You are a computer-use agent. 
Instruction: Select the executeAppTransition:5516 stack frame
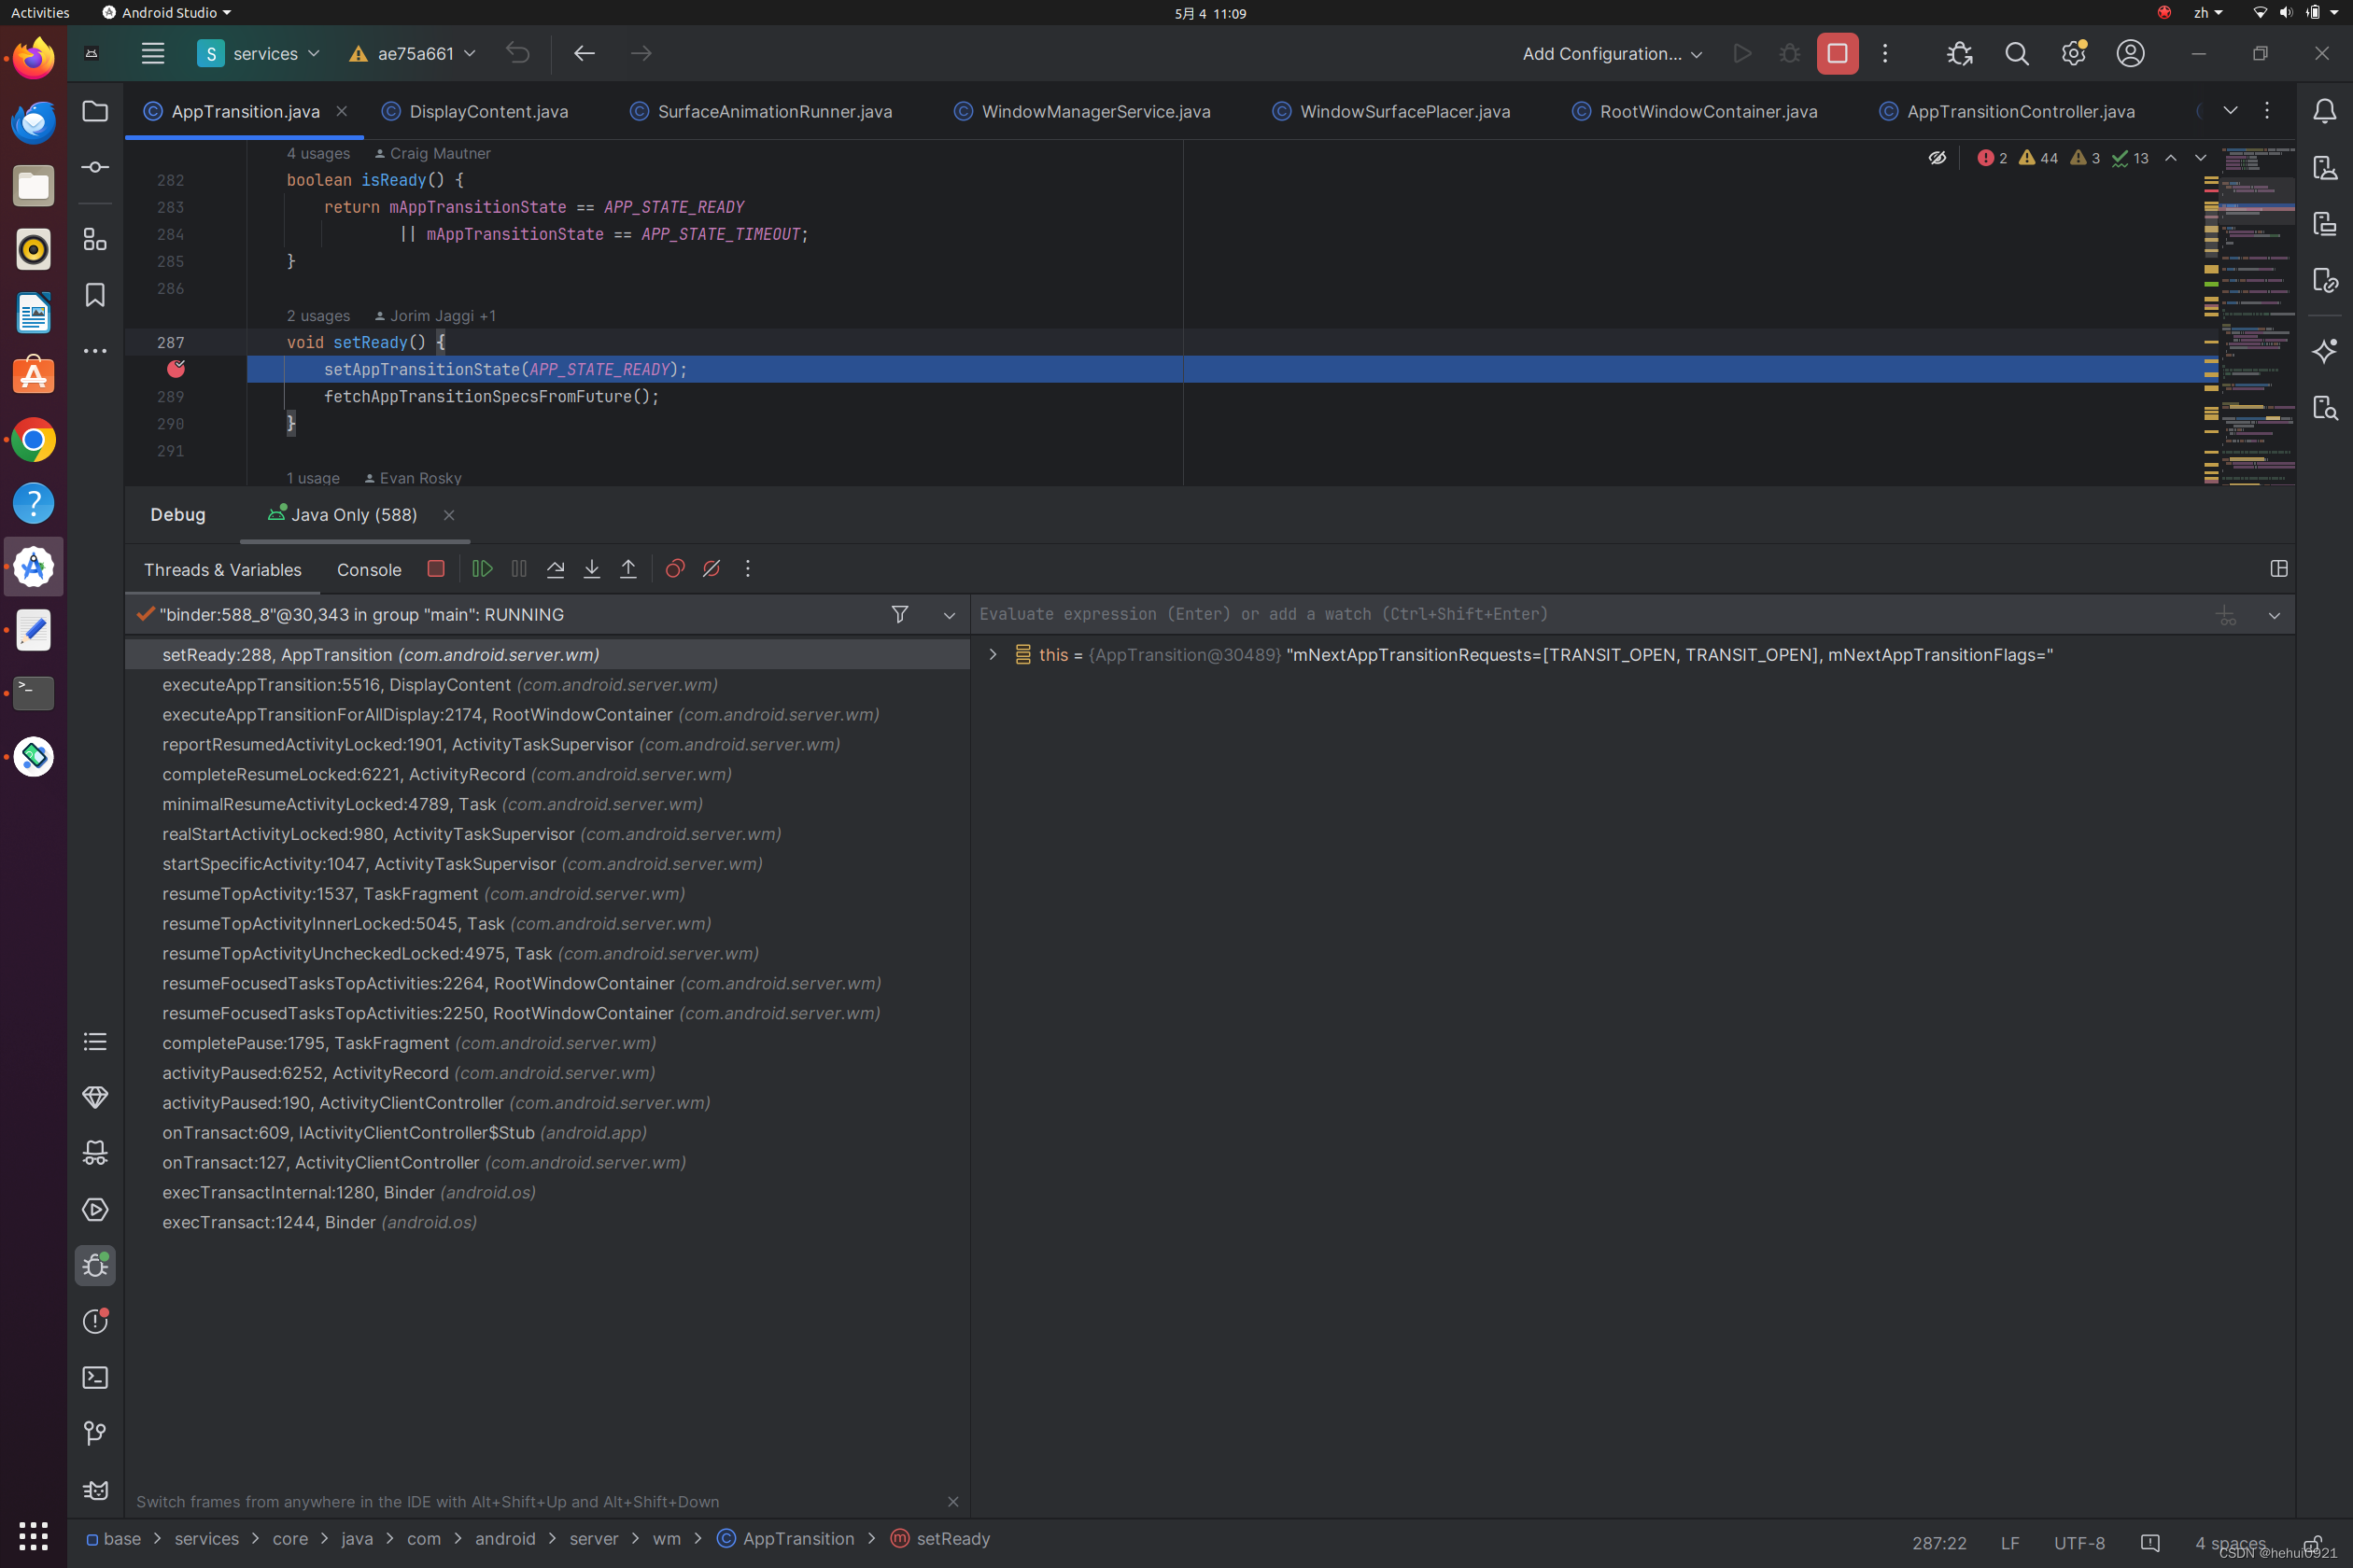(x=546, y=684)
